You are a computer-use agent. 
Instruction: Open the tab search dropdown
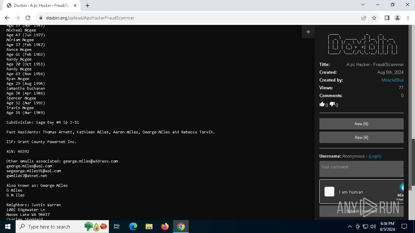[x=363, y=5]
